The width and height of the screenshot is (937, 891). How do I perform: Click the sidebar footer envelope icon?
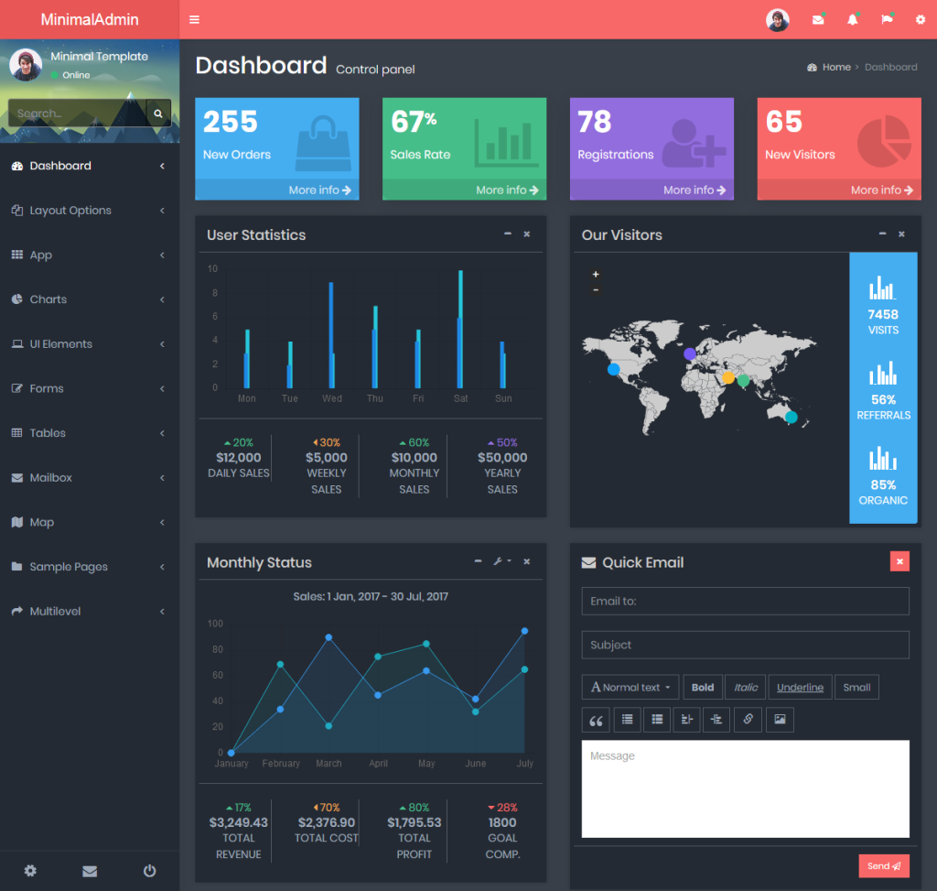(90, 871)
